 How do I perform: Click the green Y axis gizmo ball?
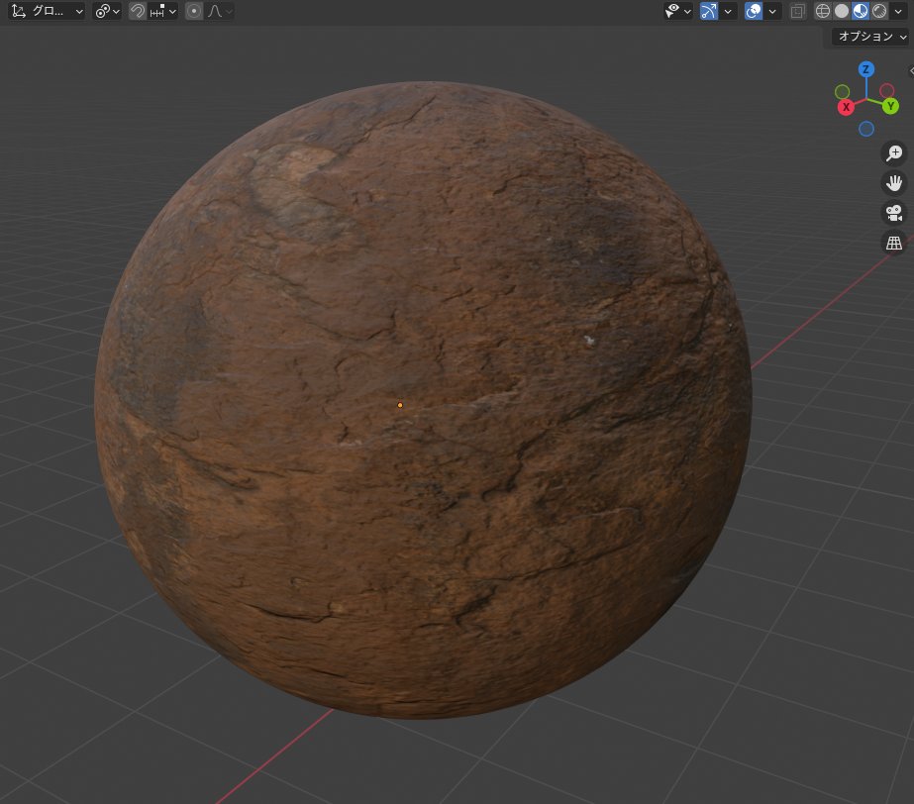click(x=890, y=106)
